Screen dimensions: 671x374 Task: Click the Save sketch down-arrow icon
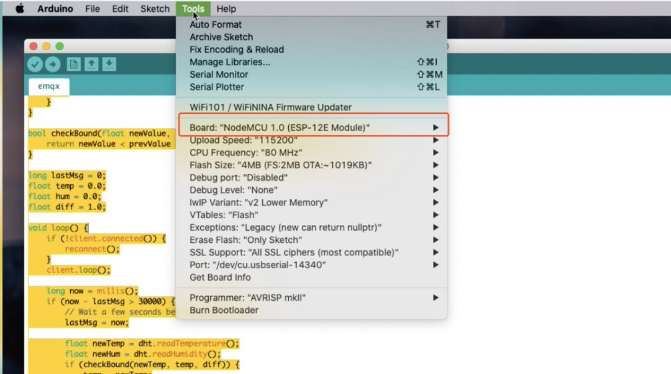pos(109,64)
